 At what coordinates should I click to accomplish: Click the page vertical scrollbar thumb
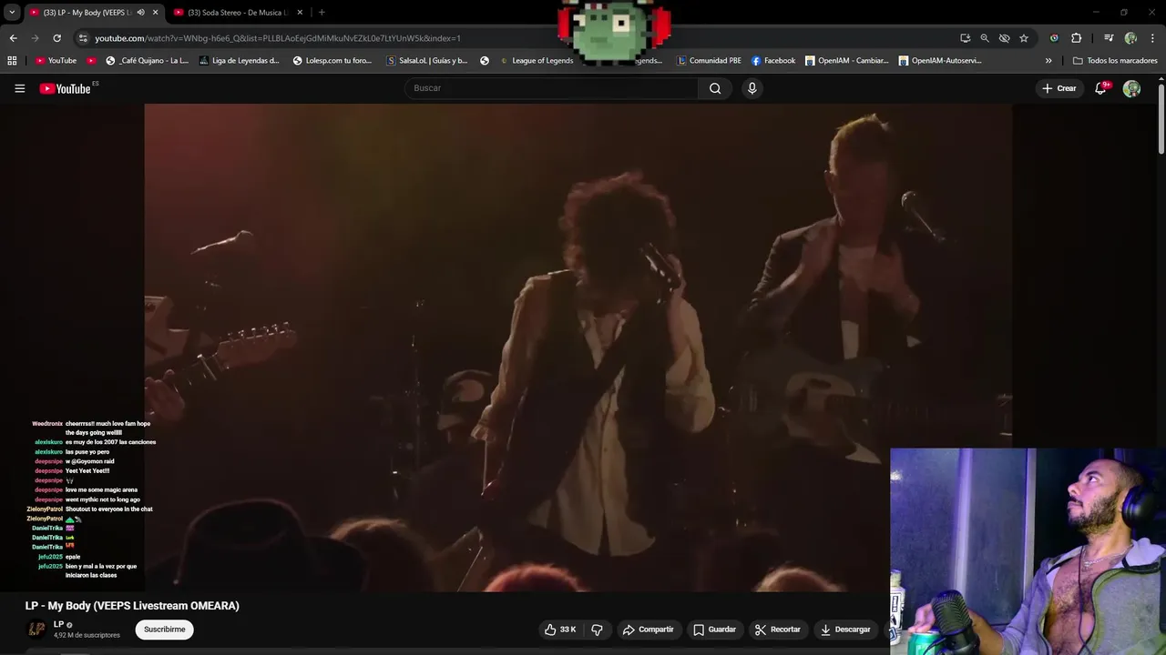pyautogui.click(x=1161, y=118)
